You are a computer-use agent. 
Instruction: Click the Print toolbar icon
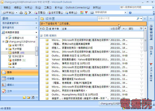[x=21, y=13]
